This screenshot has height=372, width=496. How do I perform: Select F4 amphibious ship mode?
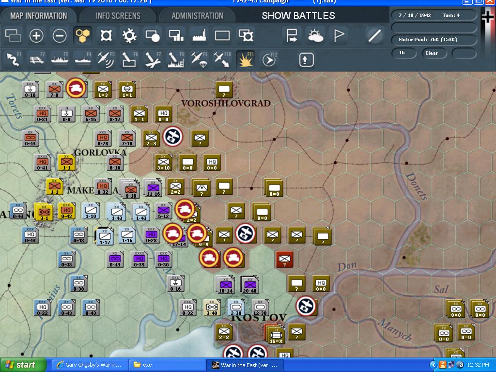coord(83,59)
